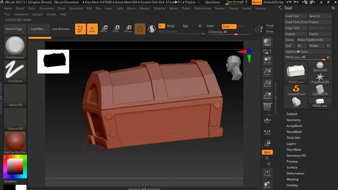Toggle the Zsub mode
Screen dimensions: 338x190
(229, 26)
